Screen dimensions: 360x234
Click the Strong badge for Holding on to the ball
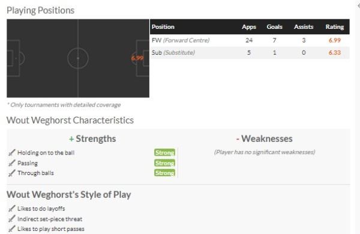click(164, 152)
